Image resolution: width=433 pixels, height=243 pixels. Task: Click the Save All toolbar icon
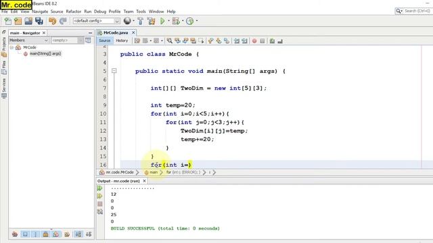39,21
